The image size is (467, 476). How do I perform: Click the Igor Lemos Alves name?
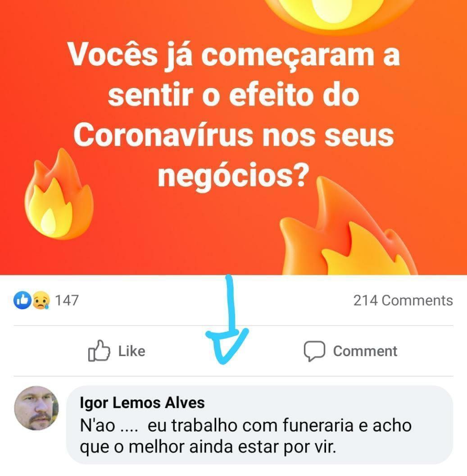click(x=142, y=403)
